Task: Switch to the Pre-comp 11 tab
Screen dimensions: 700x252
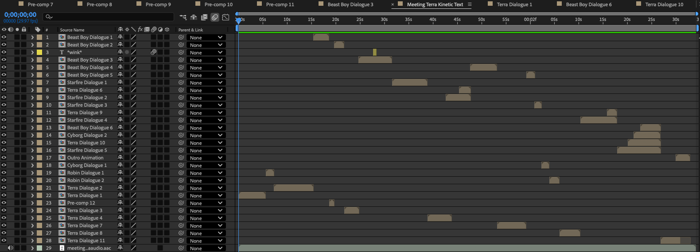Action: pyautogui.click(x=280, y=4)
